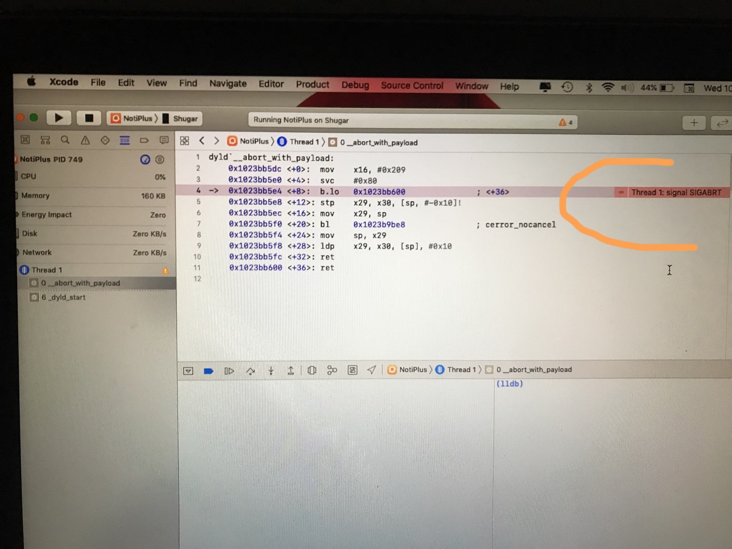Open the Debug menu
This screenshot has width=732, height=549.
point(355,85)
